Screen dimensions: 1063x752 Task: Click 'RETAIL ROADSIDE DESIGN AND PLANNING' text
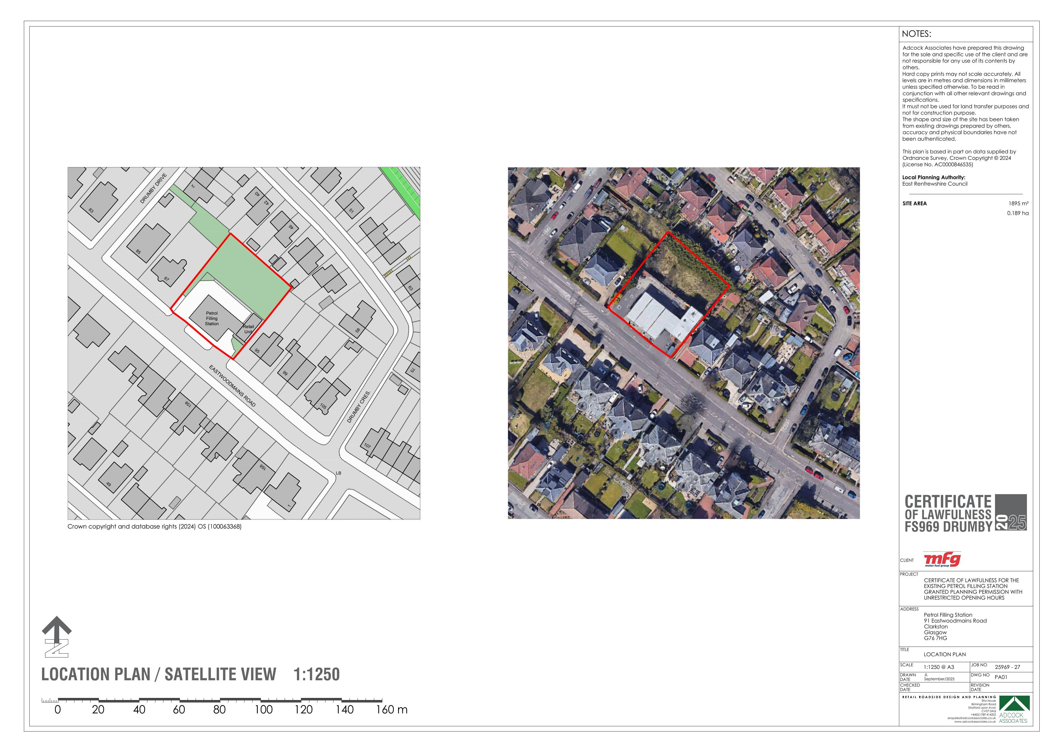(x=949, y=697)
